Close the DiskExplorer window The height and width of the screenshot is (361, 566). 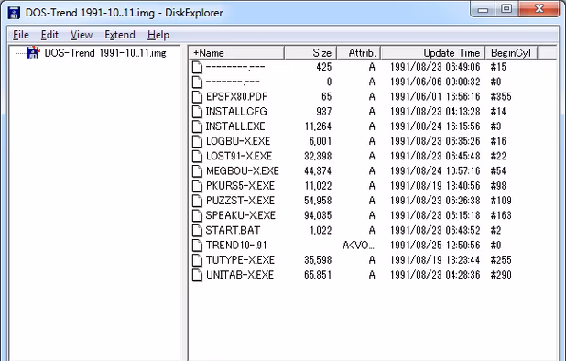(x=539, y=8)
